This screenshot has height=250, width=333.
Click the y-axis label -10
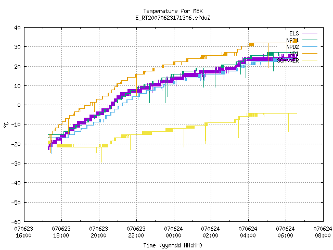pos(16,124)
